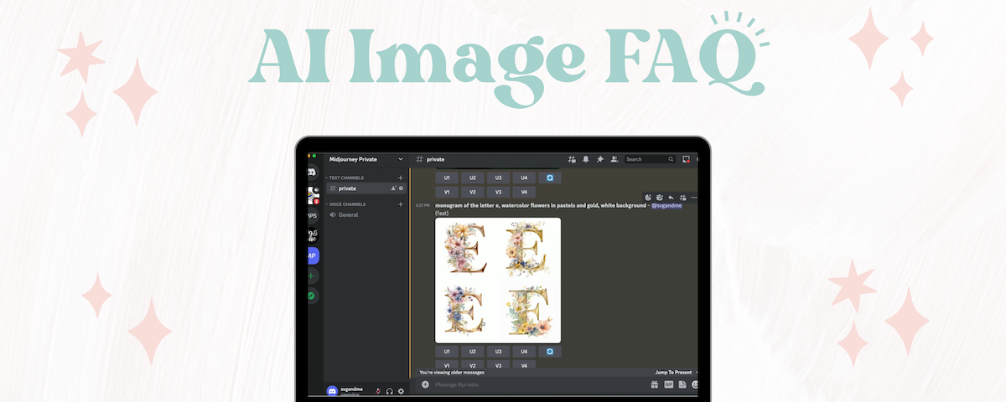The width and height of the screenshot is (1006, 402).
Task: Toggle headphone deafen
Action: click(x=390, y=391)
